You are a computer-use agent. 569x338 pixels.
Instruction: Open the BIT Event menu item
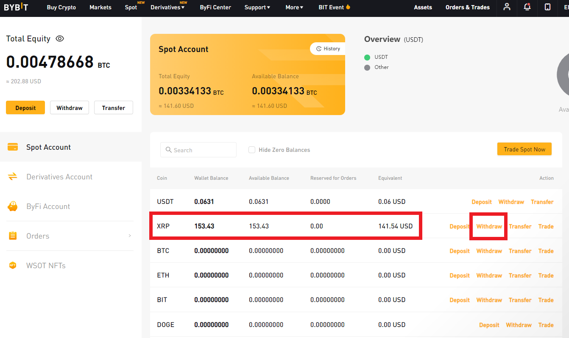(335, 7)
